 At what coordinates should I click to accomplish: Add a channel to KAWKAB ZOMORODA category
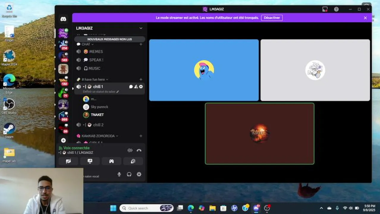tap(141, 136)
